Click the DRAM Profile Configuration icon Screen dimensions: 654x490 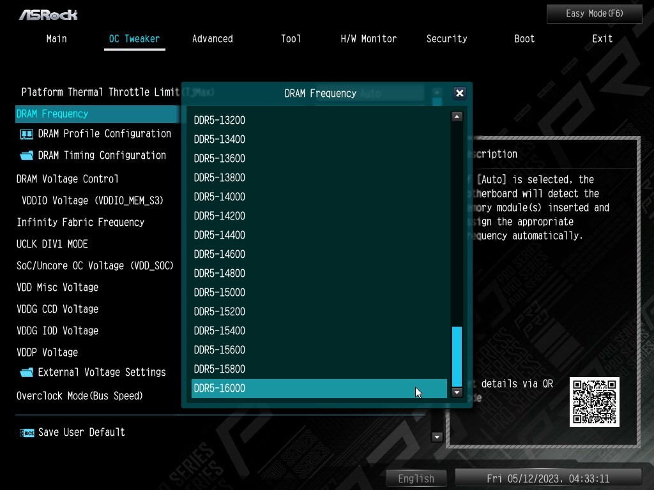[26, 134]
